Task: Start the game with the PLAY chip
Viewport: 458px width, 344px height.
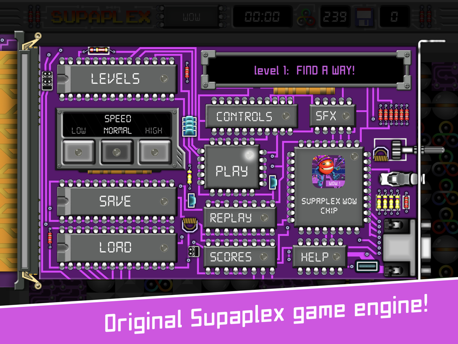Action: (232, 167)
